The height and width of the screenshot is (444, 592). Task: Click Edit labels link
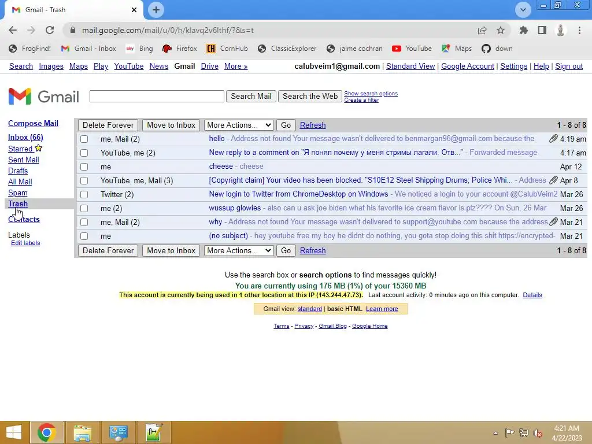pos(25,243)
